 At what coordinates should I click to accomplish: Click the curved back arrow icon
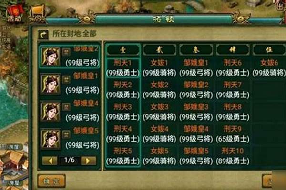(x=43, y=34)
